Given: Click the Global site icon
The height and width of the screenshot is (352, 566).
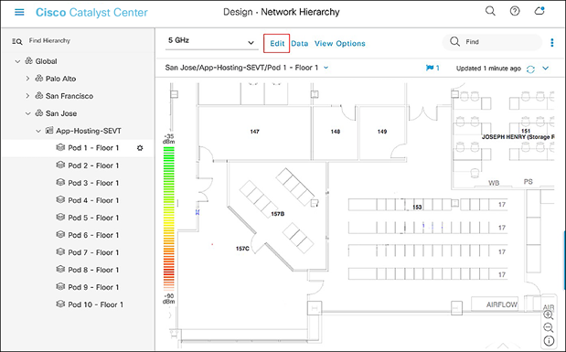Looking at the screenshot, I should click(29, 60).
